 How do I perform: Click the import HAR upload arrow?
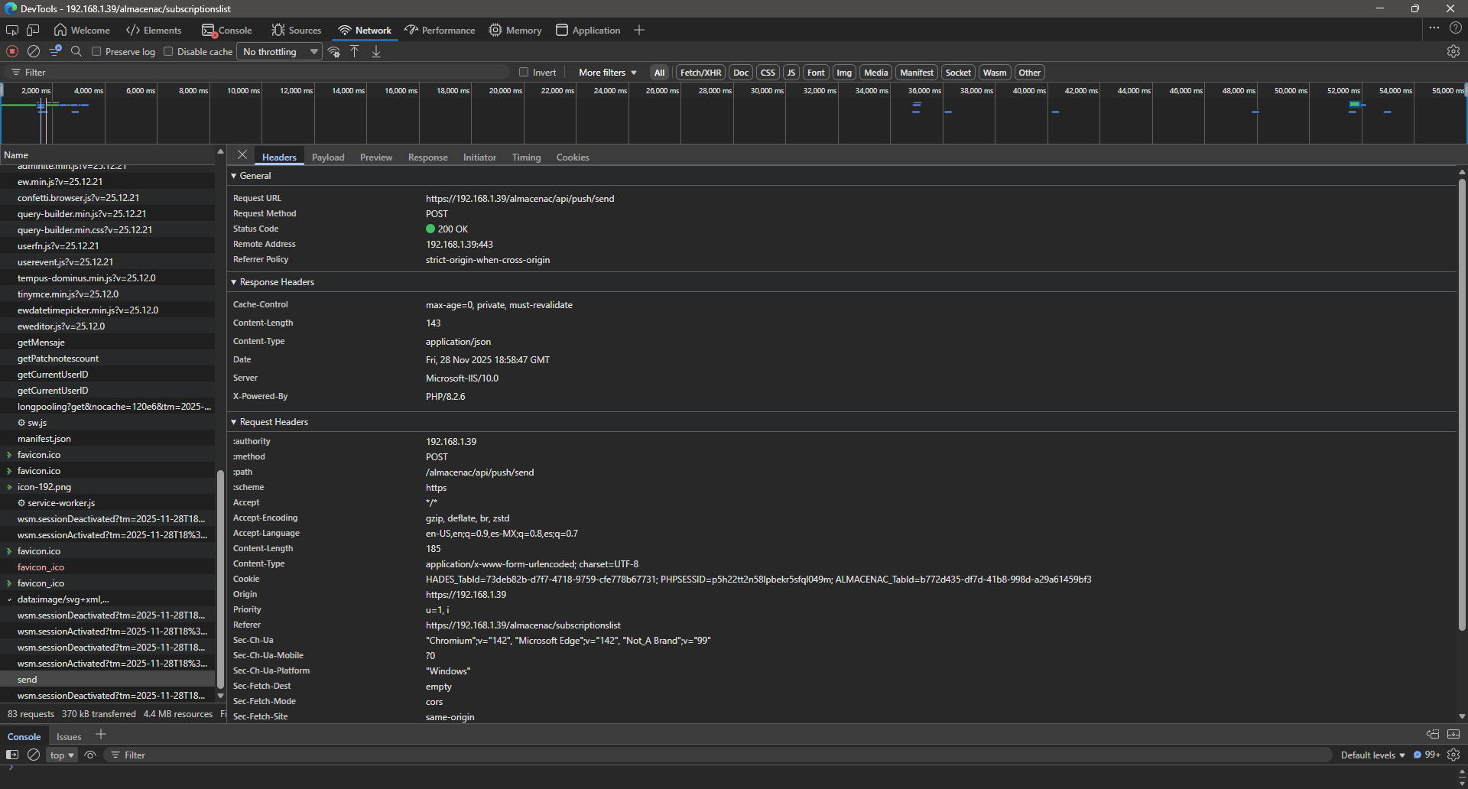tap(355, 51)
